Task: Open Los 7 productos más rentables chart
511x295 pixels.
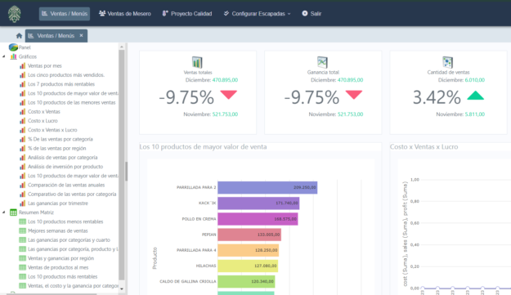Action: tap(61, 84)
